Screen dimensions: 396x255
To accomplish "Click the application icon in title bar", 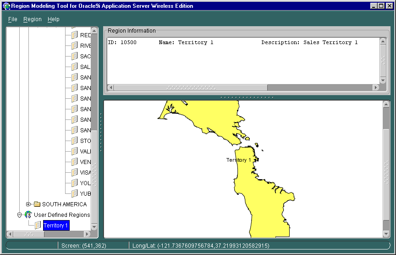I will tap(6, 6).
